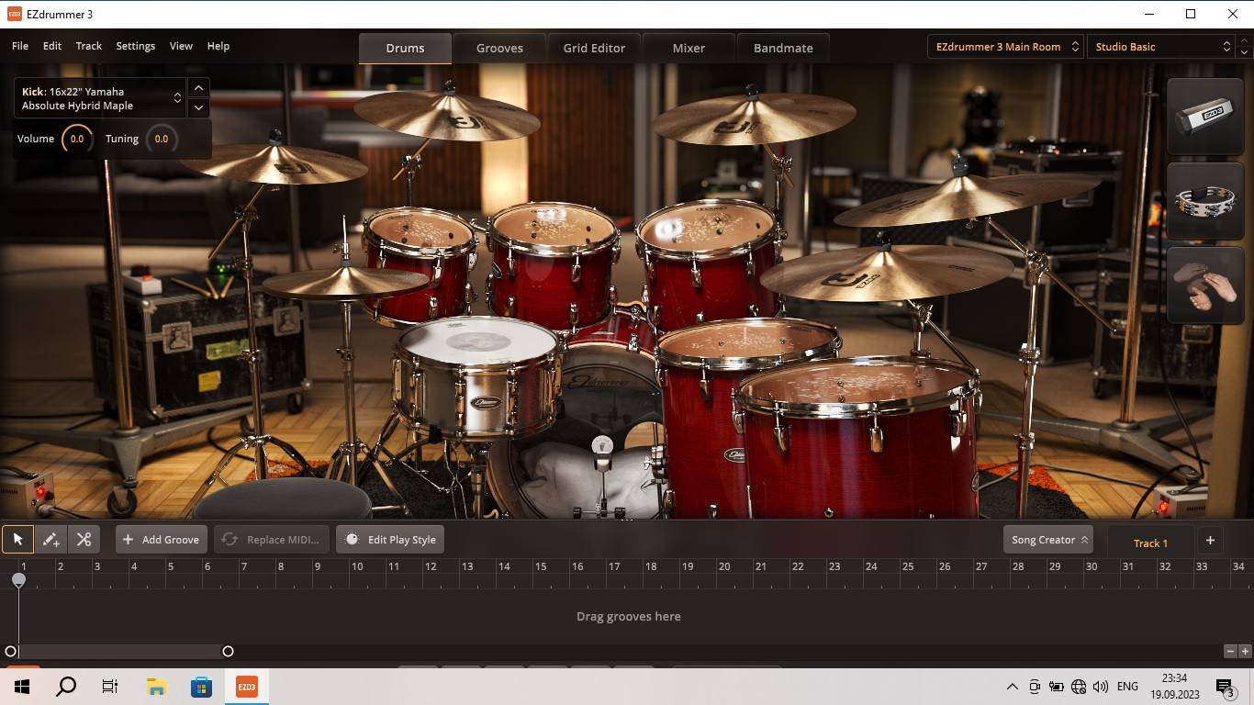The image size is (1254, 705).
Task: Open the Edit menu
Action: point(52,46)
